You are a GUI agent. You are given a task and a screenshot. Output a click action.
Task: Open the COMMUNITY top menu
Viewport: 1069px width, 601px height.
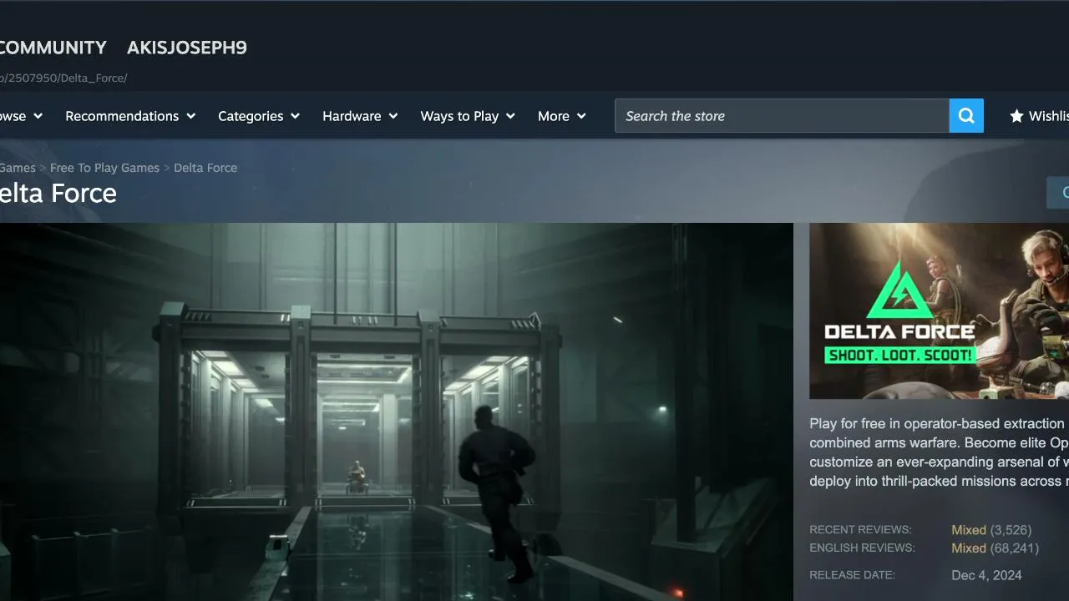click(x=53, y=48)
